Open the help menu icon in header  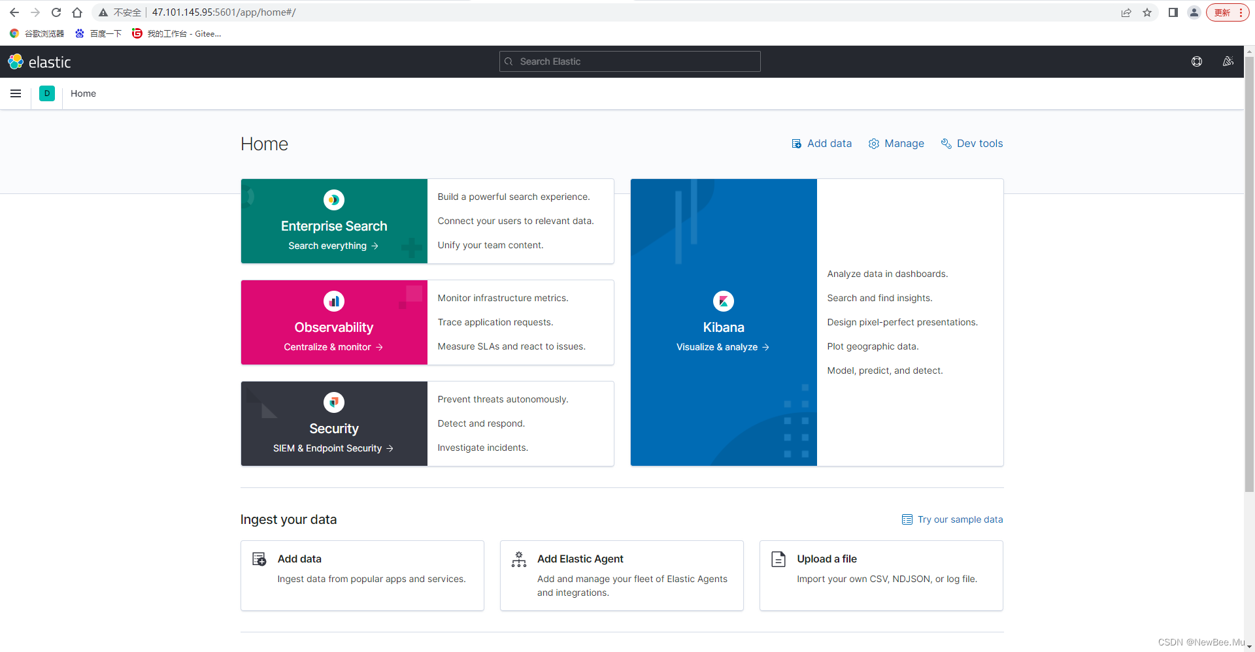point(1197,61)
